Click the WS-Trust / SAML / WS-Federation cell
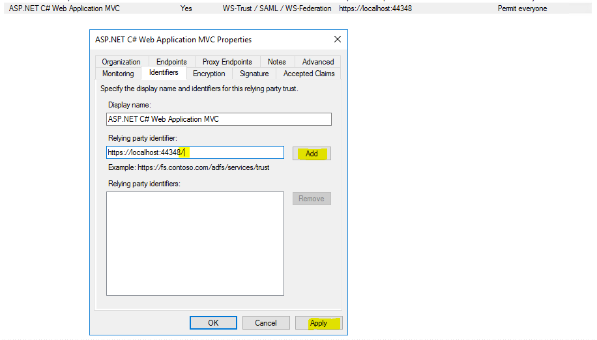The height and width of the screenshot is (340, 597). pos(277,8)
